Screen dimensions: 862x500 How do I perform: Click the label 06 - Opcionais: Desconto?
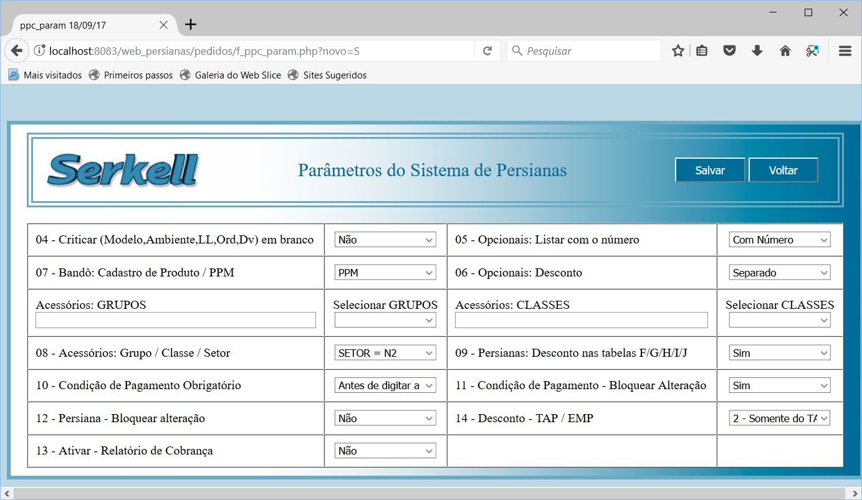pyautogui.click(x=519, y=273)
